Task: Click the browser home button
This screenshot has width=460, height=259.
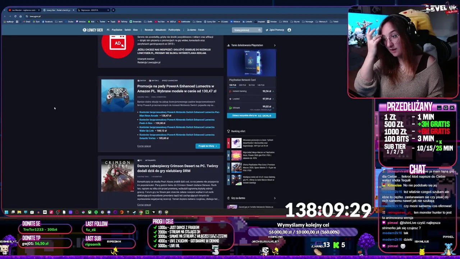Action: [x=20, y=16]
